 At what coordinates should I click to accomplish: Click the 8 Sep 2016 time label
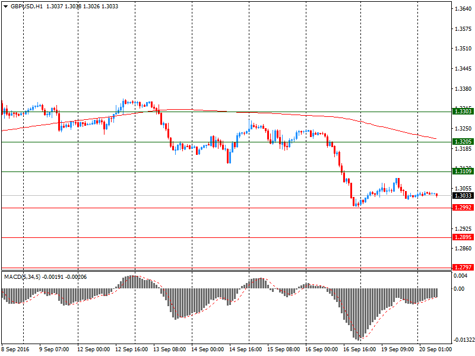point(15,349)
